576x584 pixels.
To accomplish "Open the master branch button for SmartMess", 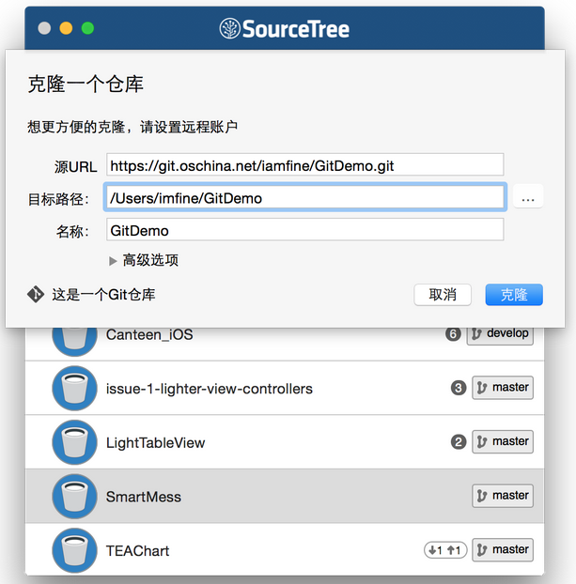I will point(502,496).
